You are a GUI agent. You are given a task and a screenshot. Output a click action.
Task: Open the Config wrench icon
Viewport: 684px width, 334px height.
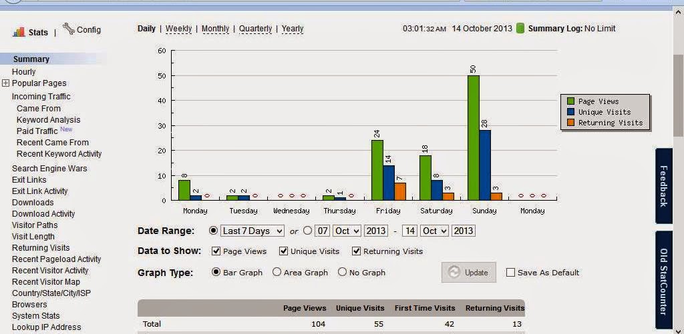69,29
